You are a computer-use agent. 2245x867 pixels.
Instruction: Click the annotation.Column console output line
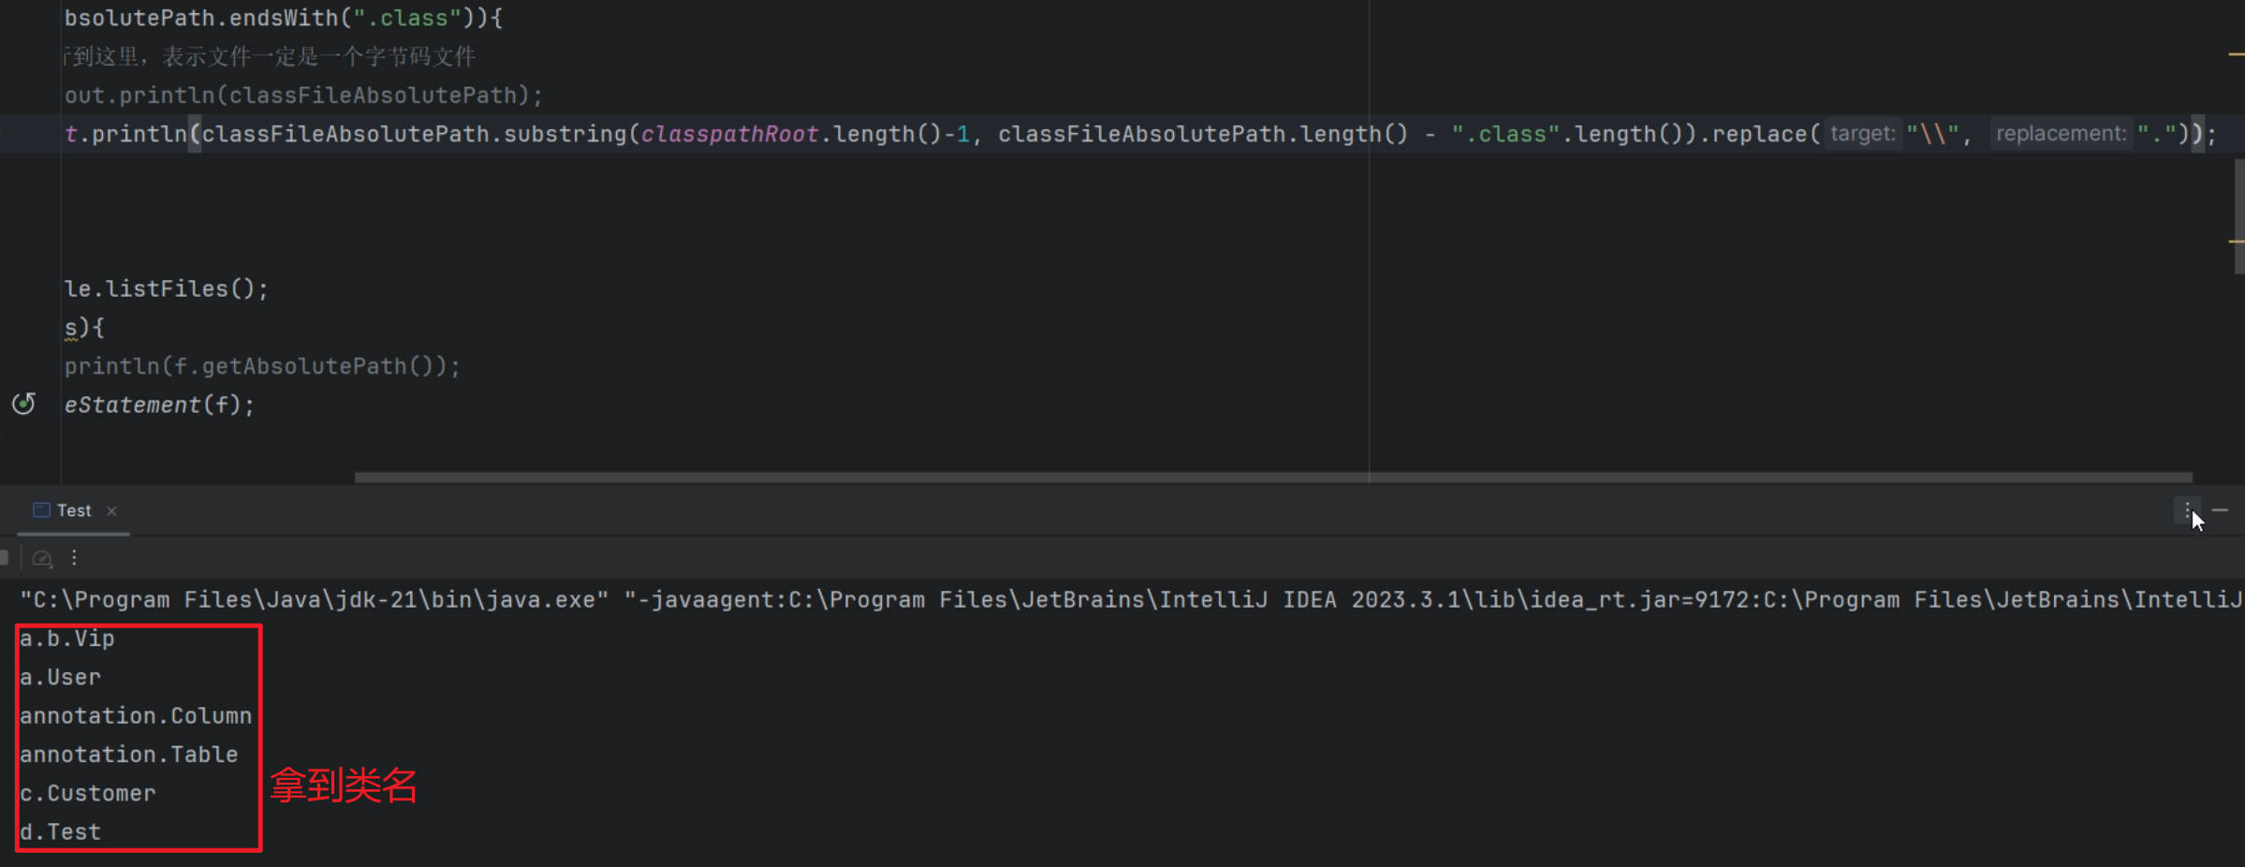click(x=136, y=716)
